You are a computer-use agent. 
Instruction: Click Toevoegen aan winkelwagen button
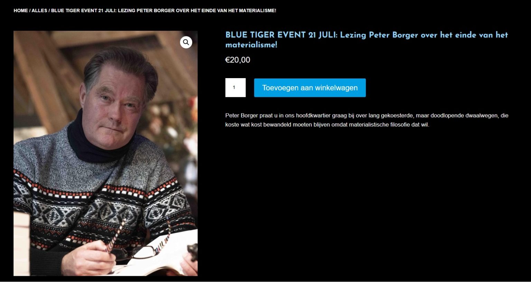click(310, 88)
